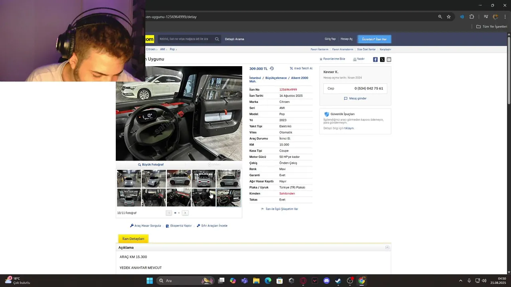511x287 pixels.
Task: Click Giriş Yap
Action: pyautogui.click(x=330, y=39)
